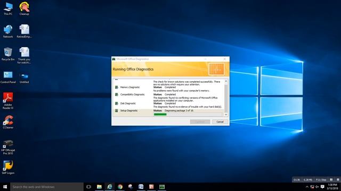Click the Microsoft Office Diagnostics title icon
Image resolution: width=341 pixels, height=191 pixels.
coord(113,59)
